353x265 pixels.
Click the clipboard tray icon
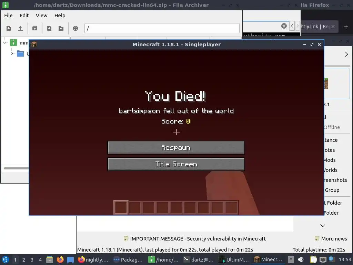click(x=313, y=259)
